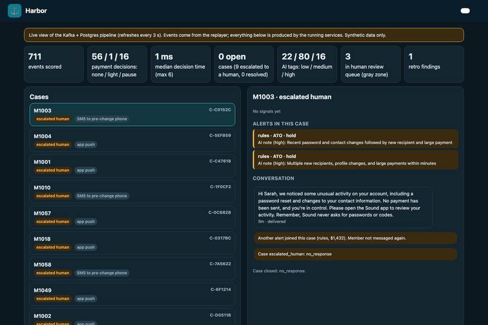Click case ID C-C47618

(x=220, y=161)
